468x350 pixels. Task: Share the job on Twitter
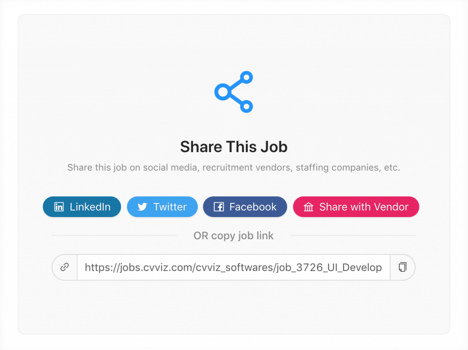(162, 207)
